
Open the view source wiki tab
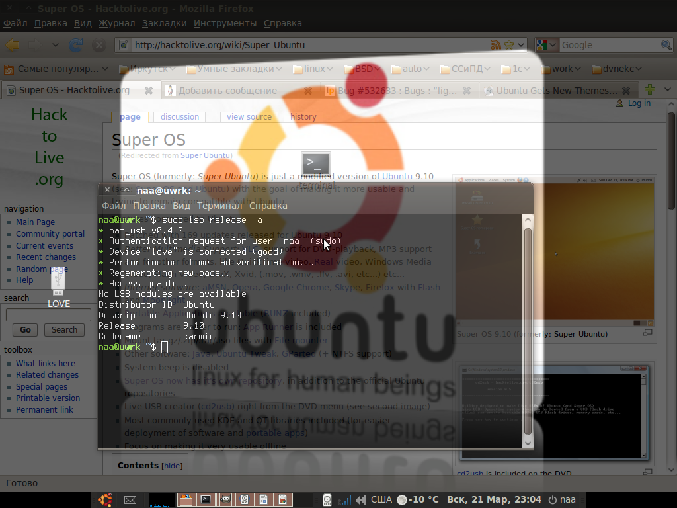click(249, 117)
